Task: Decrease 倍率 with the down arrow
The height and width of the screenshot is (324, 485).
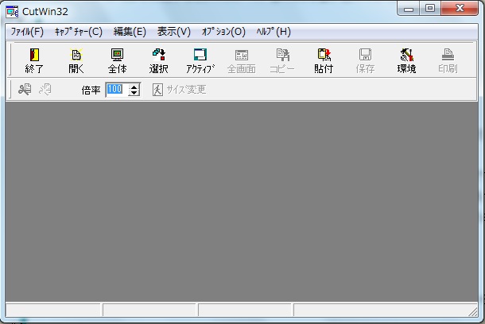Action: tap(134, 93)
